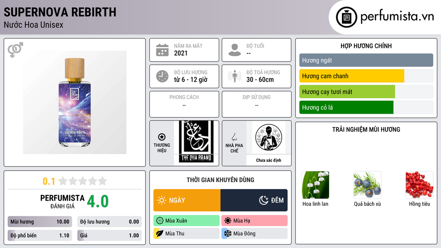Click the Độ lưu hương 0.00 score bar

coord(109,222)
